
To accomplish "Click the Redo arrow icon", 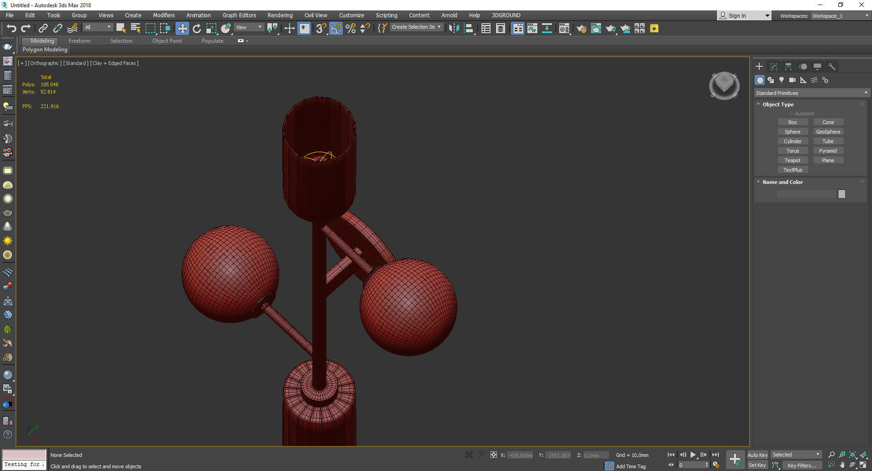I will point(26,29).
